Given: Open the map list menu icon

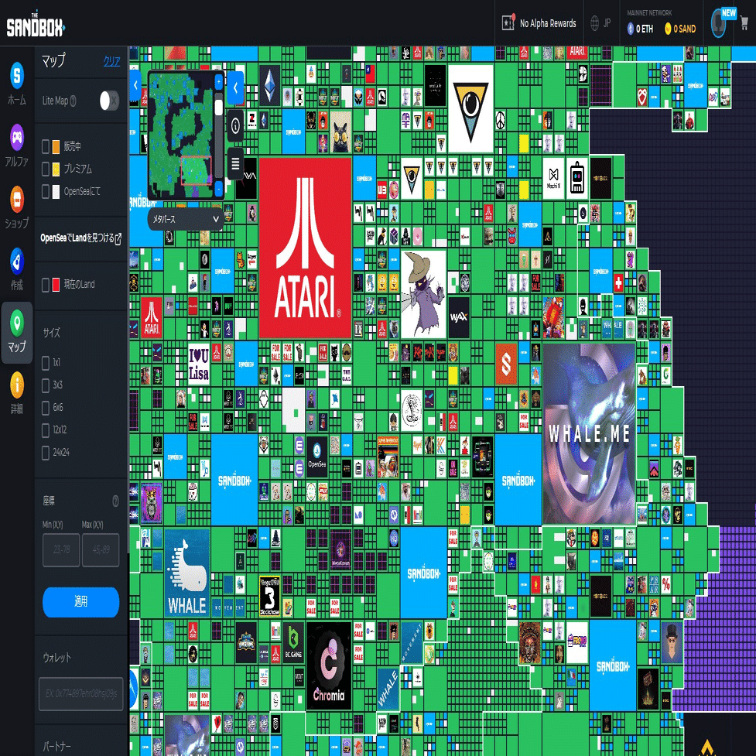Looking at the screenshot, I should pos(235,164).
